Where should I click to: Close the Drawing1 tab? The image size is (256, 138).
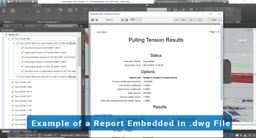coord(41,26)
